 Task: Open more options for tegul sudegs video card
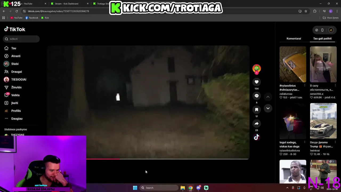305,142
